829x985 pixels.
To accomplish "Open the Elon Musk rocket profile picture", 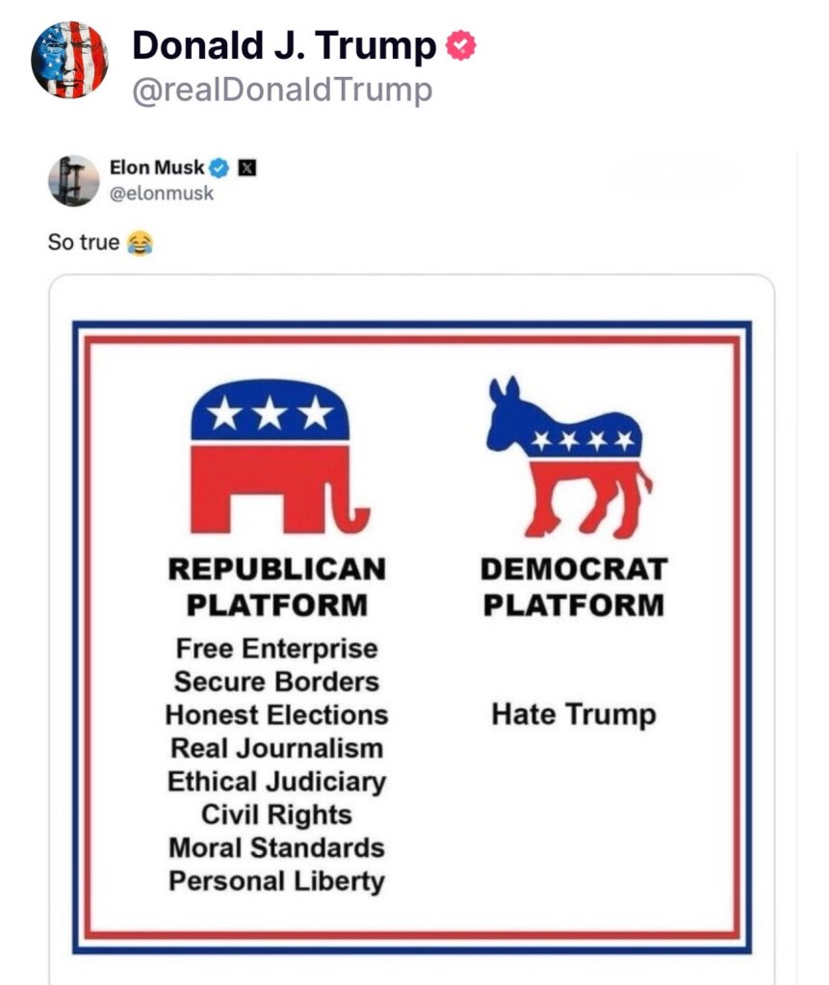I will pos(74,181).
